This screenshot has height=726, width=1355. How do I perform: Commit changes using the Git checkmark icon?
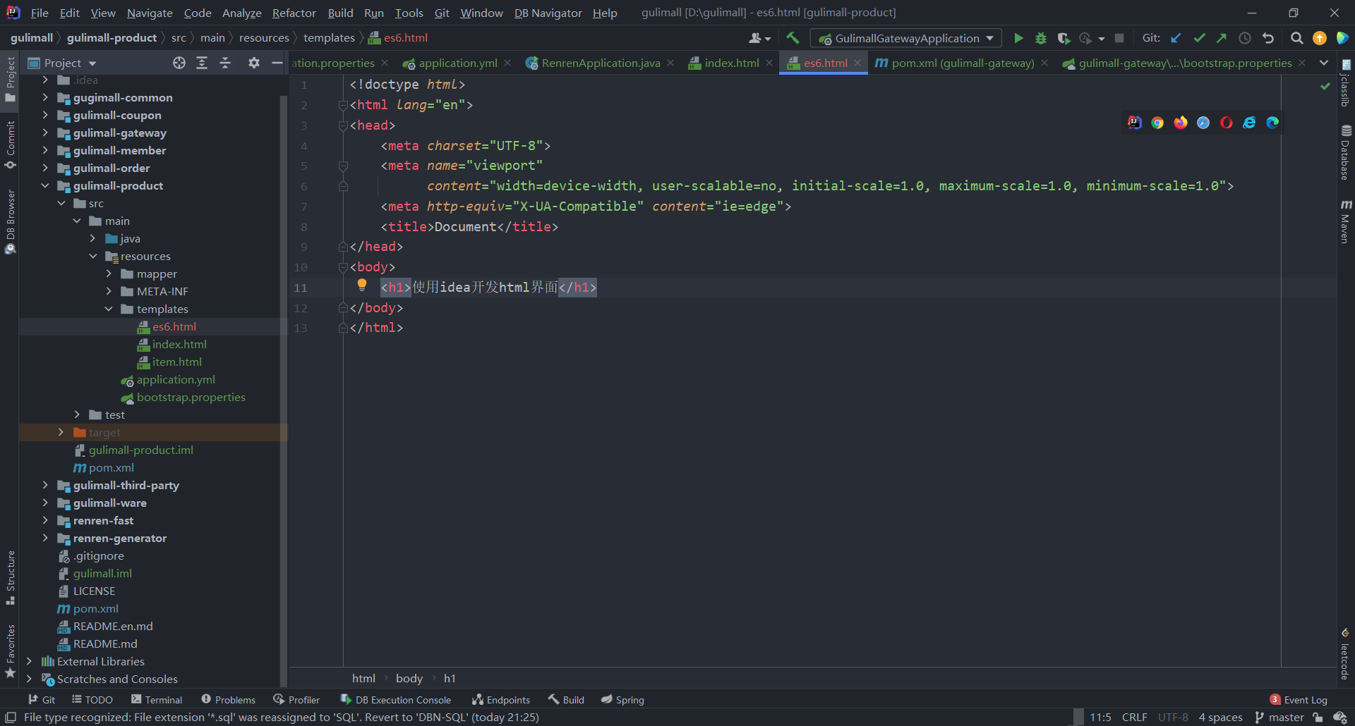pyautogui.click(x=1199, y=38)
